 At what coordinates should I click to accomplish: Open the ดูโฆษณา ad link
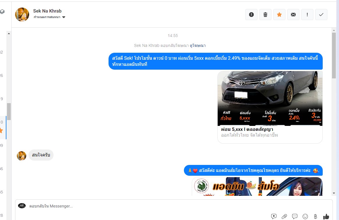coord(198,45)
